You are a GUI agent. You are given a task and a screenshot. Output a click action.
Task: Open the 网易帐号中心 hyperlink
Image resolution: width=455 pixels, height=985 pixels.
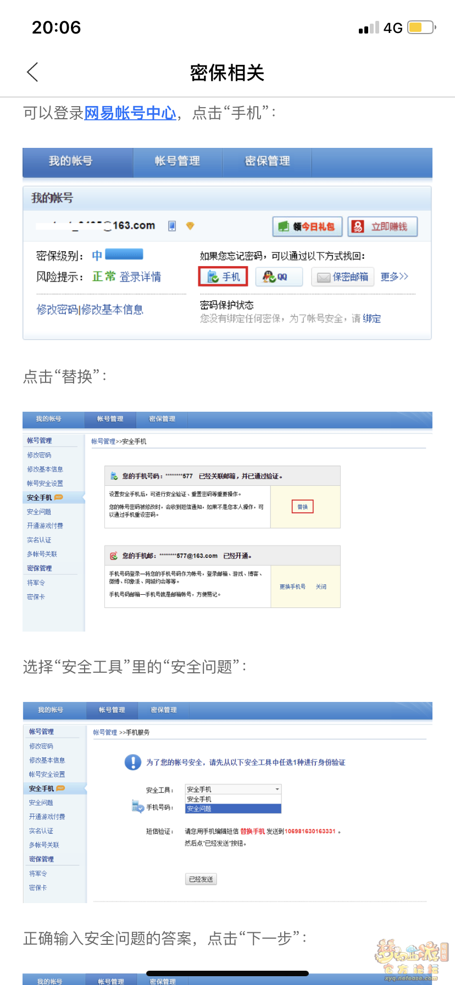point(130,113)
